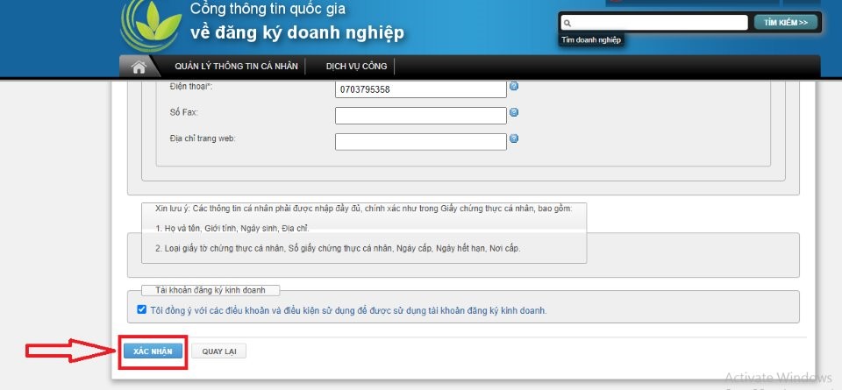The image size is (842, 390).
Task: Open the 'DỊCH VỤ CÔNG' menu
Action: click(356, 67)
